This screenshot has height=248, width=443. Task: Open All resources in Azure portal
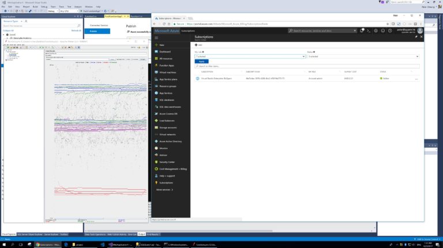[166, 59]
